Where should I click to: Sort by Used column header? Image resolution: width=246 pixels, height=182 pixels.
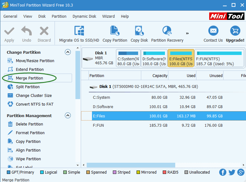click(x=182, y=75)
